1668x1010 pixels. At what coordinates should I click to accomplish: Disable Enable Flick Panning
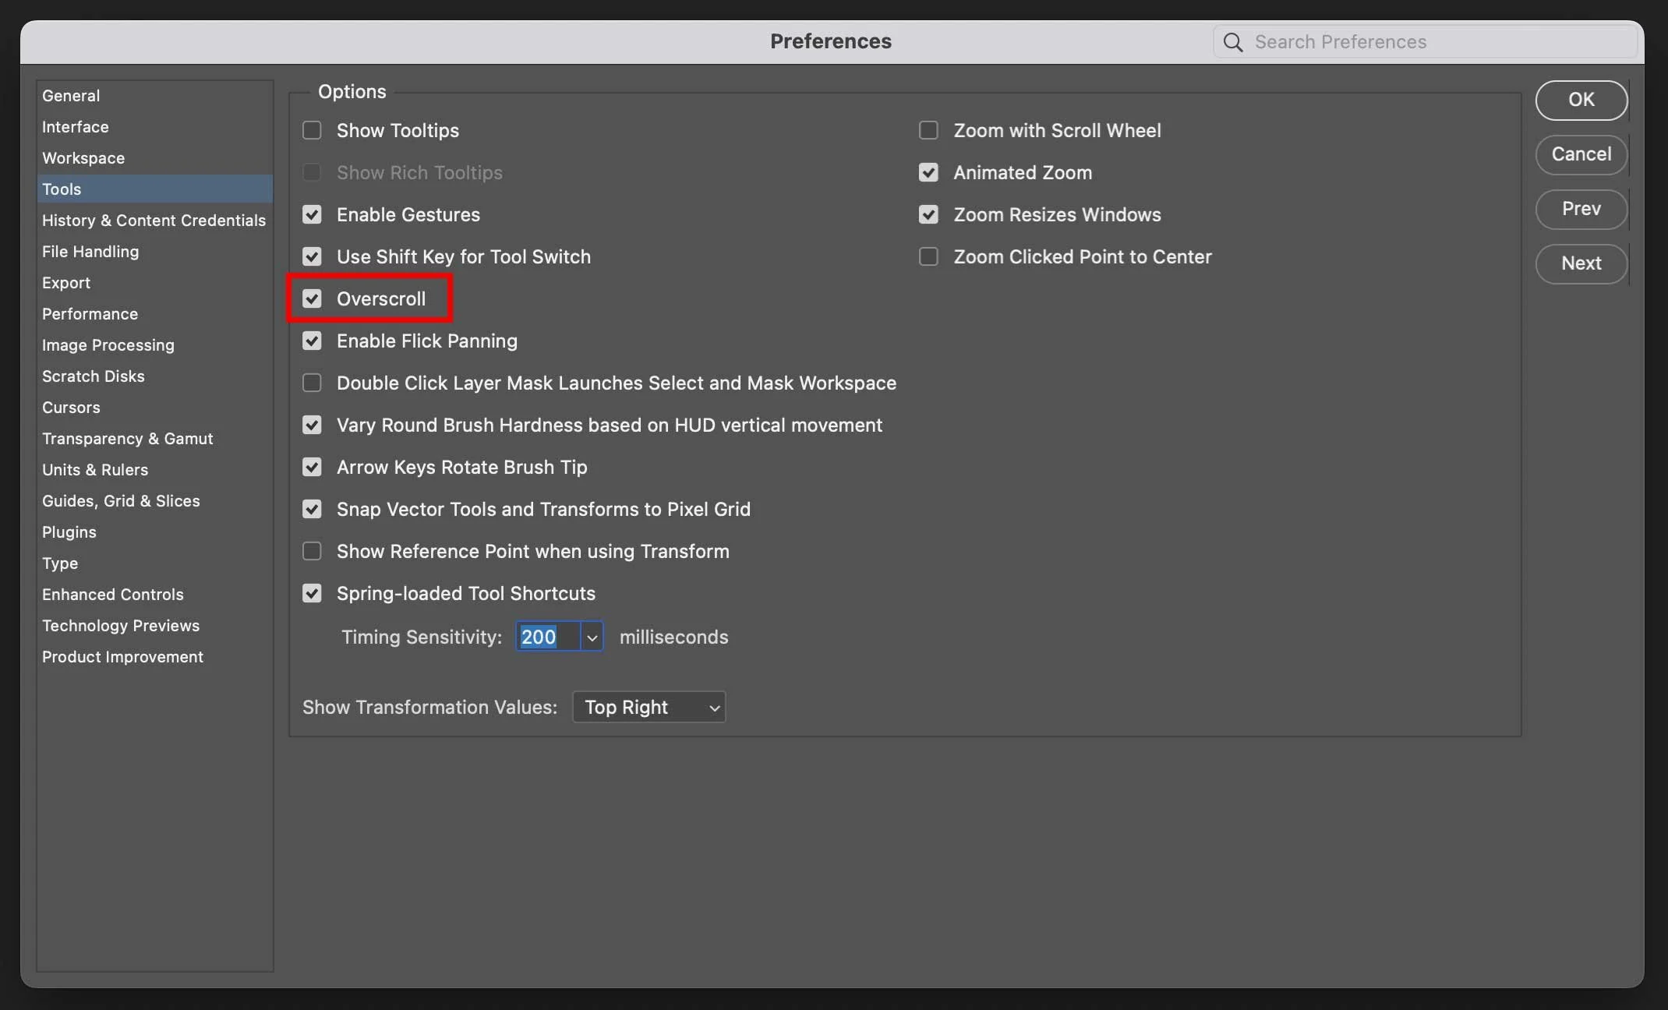(x=312, y=341)
